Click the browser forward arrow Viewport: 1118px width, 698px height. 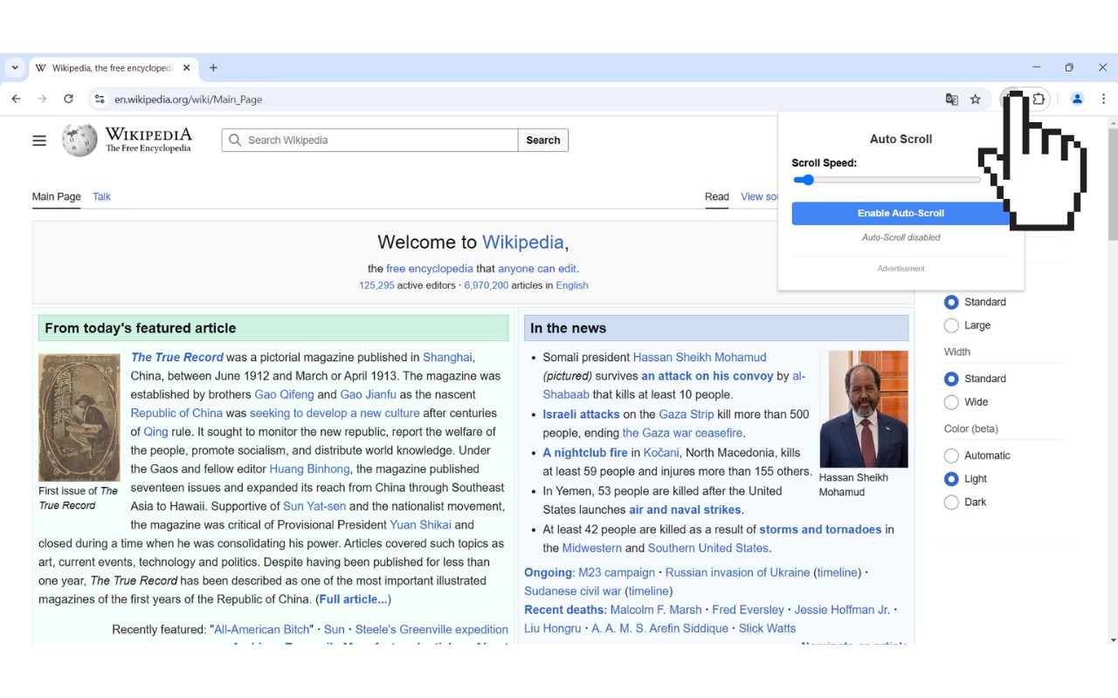tap(42, 99)
